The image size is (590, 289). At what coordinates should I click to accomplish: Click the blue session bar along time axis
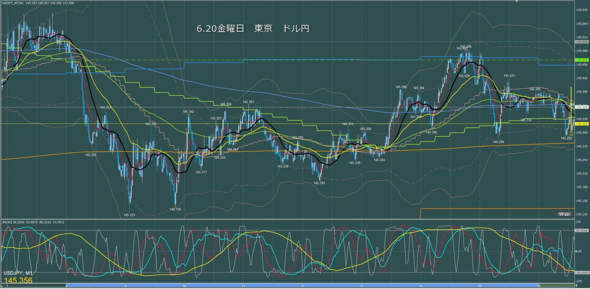click(x=302, y=286)
